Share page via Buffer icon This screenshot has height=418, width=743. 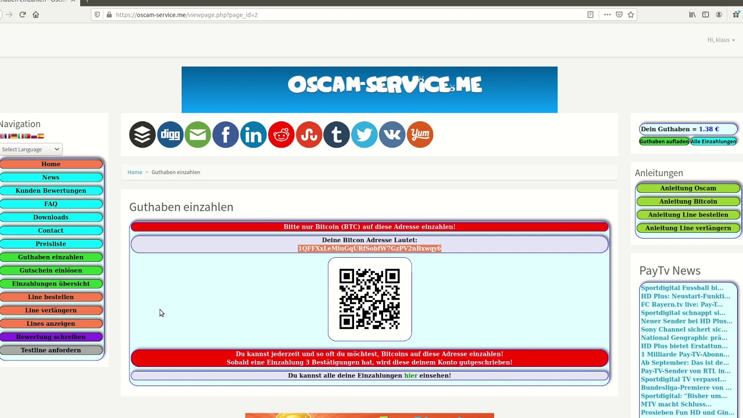142,135
